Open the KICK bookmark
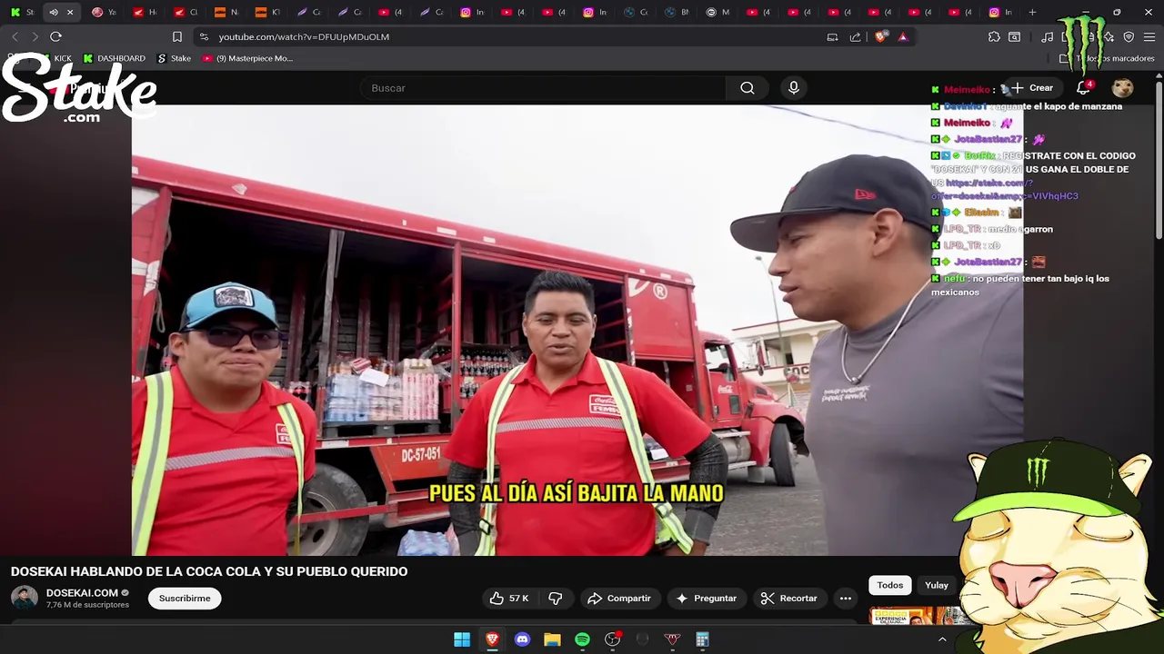Viewport: 1164px width, 654px height. 55,58
